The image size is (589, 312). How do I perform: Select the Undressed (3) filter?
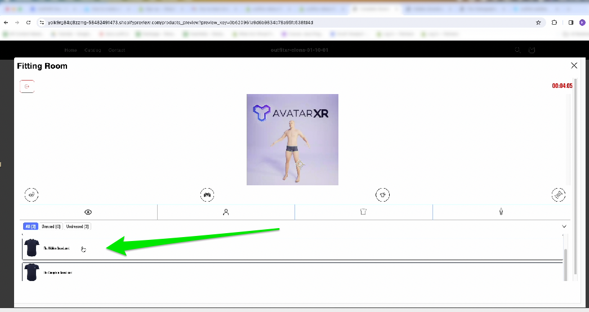77,226
